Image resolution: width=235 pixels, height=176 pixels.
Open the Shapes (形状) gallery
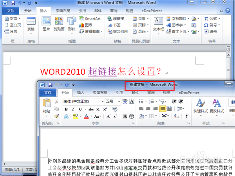(72, 26)
